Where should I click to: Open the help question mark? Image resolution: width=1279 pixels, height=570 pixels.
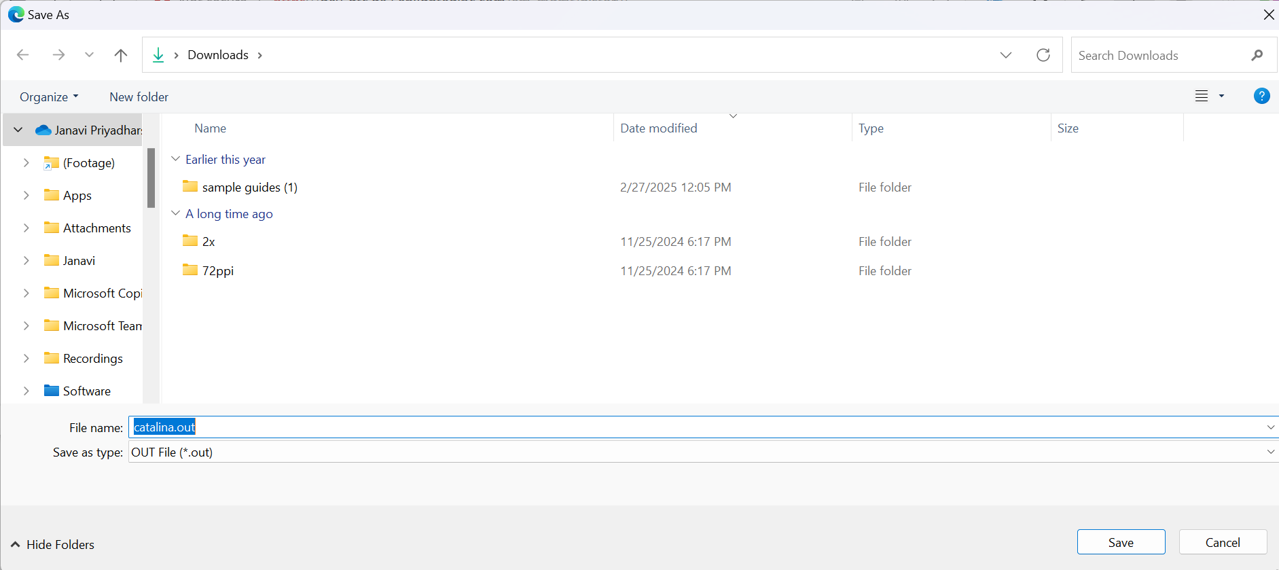coord(1261,96)
